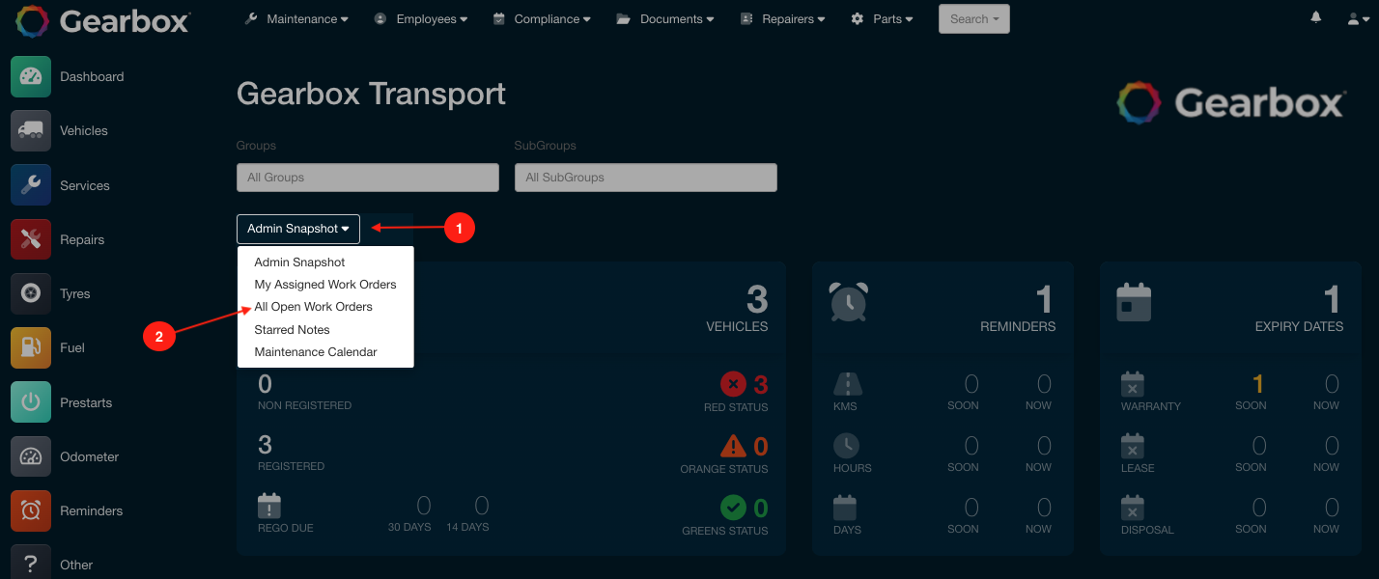
Task: Expand the Parts menu
Action: coord(882,19)
